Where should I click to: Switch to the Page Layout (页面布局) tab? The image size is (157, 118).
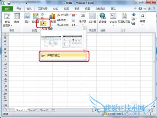pyautogui.click(x=42, y=8)
